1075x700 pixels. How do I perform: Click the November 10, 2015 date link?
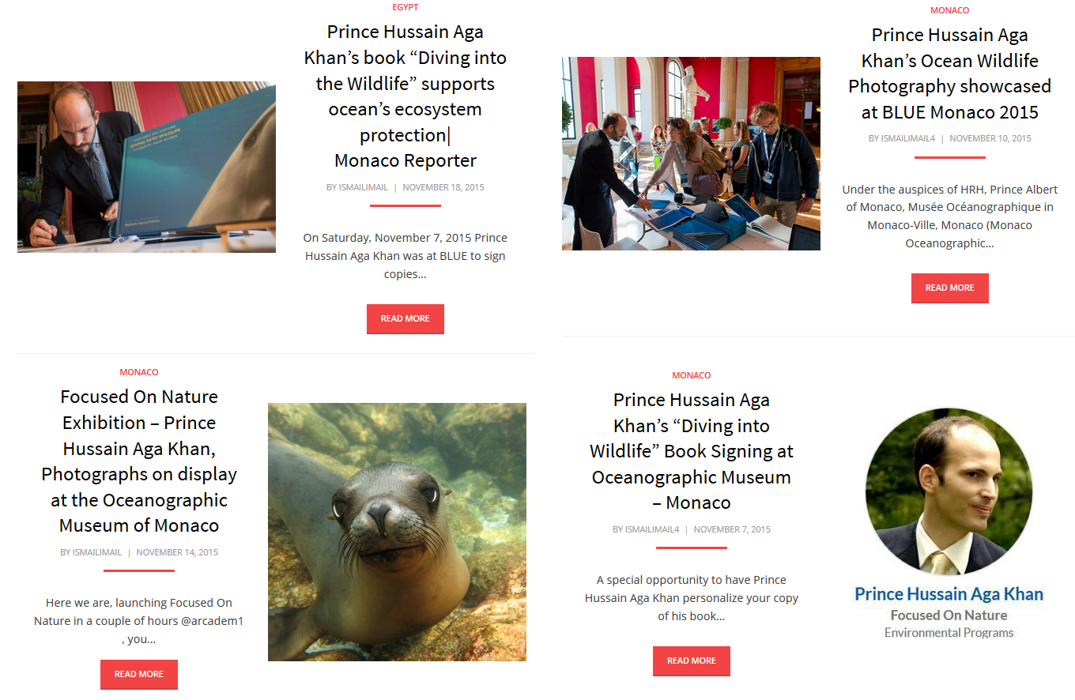coord(990,138)
